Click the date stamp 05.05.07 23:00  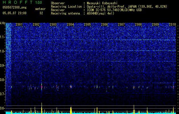(x=15, y=13)
